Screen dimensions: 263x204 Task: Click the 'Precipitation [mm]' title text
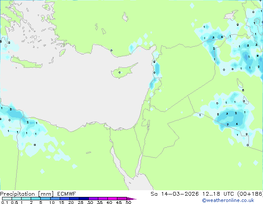click(27, 194)
